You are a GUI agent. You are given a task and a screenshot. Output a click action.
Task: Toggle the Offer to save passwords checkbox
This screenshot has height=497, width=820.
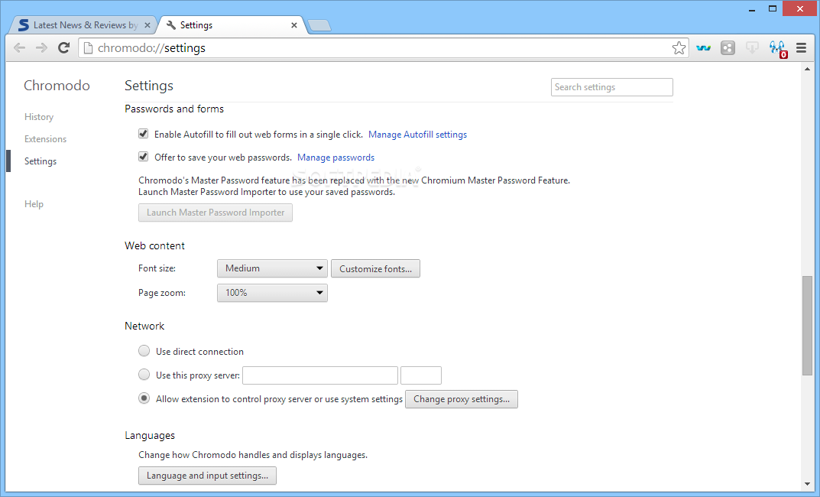pyautogui.click(x=144, y=157)
